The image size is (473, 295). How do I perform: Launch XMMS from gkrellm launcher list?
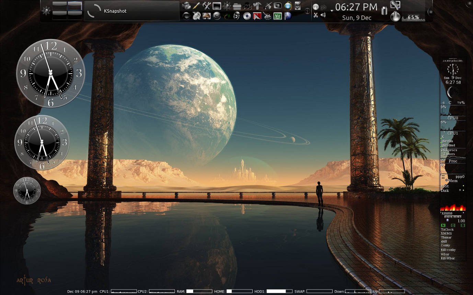pos(446,234)
